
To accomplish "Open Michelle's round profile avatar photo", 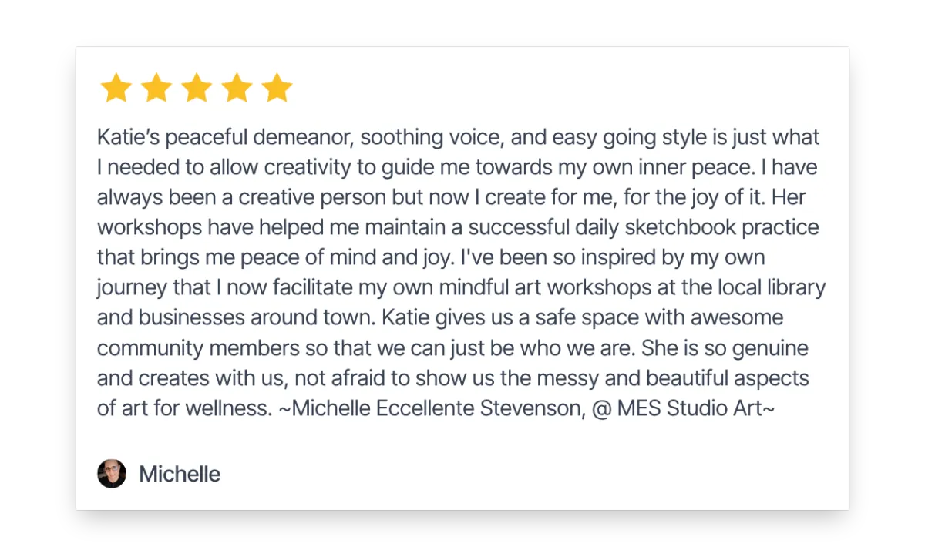I will click(x=112, y=474).
